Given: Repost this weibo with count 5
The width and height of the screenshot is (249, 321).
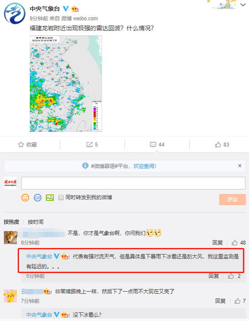Looking at the screenshot, I should point(92,145).
